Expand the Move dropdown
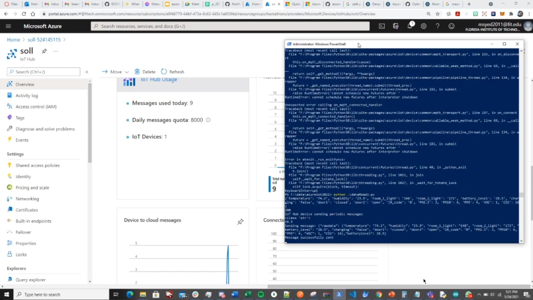The width and height of the screenshot is (533, 300). coord(115,72)
